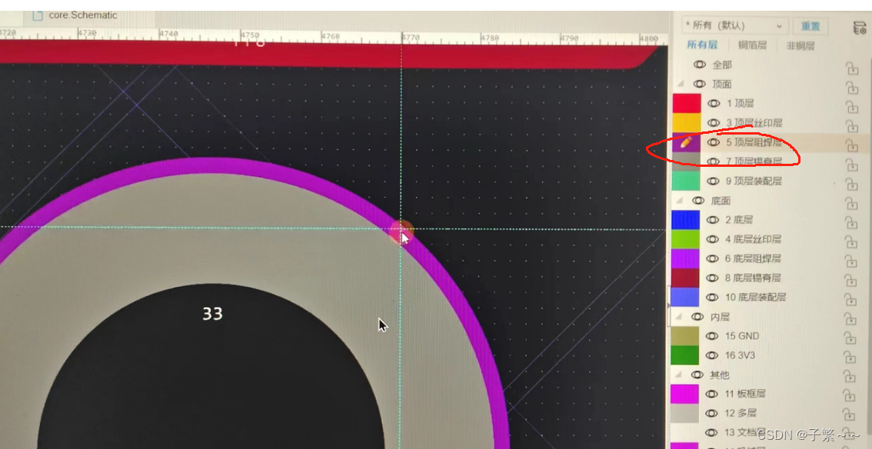This screenshot has height=449, width=872.
Task: Click the gray 7 顶层锡膏层 color swatch
Action: click(x=686, y=161)
